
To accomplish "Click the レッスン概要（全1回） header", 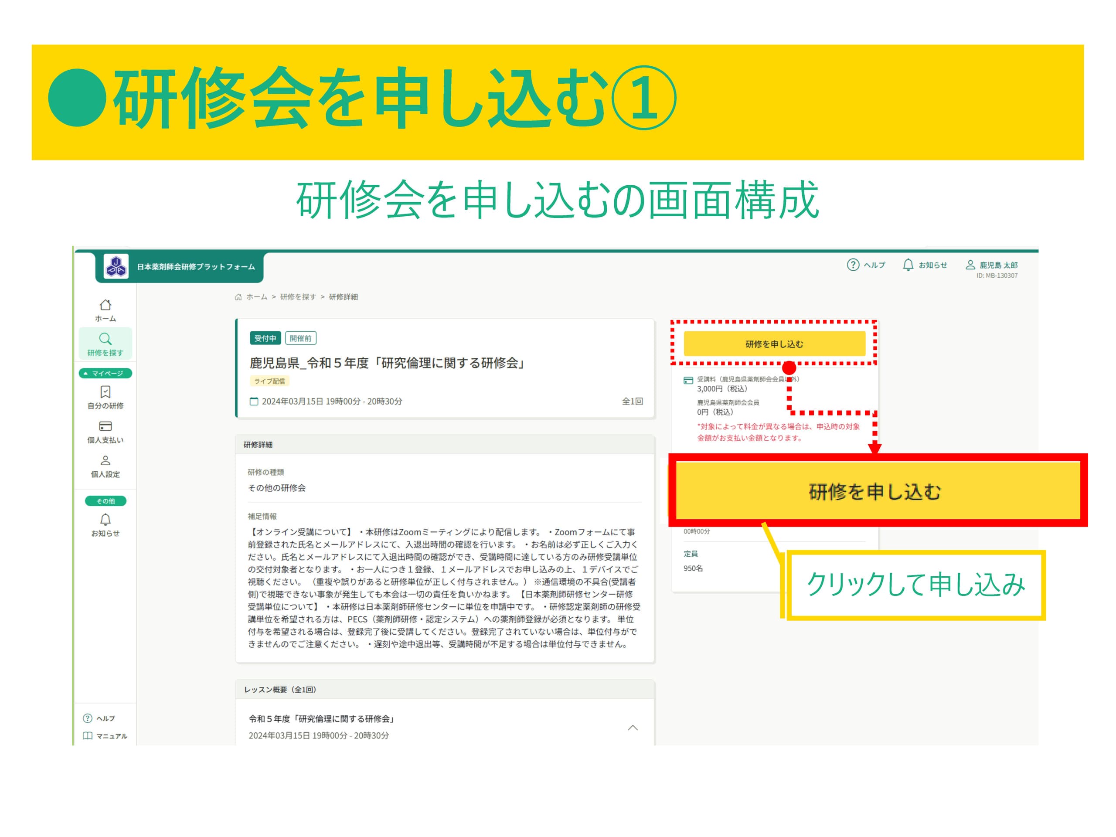I will click(445, 689).
